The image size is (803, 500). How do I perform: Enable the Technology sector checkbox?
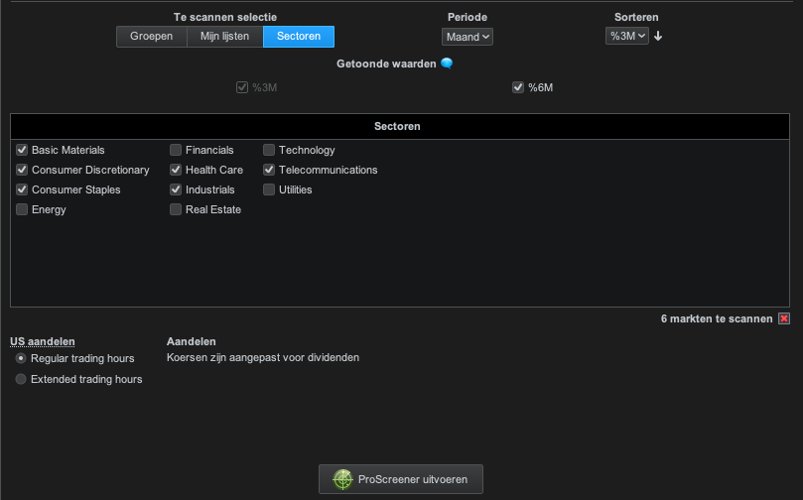point(269,150)
